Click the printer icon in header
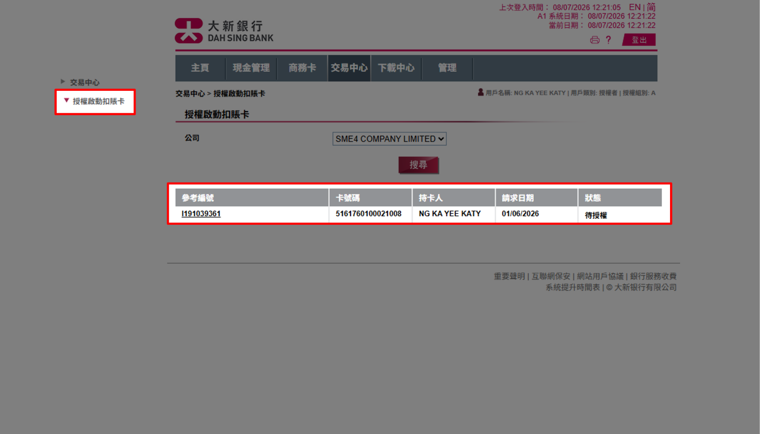Viewport: 760px width, 434px height. [x=594, y=40]
